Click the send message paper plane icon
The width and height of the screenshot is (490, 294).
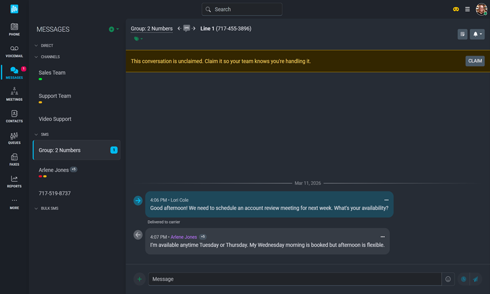coord(476,279)
